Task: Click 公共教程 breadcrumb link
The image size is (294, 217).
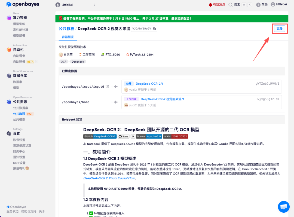Action: pos(66,29)
